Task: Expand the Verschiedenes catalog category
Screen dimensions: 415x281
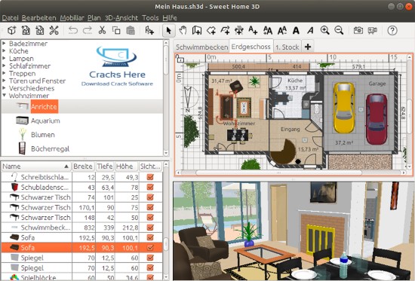Action: click(x=5, y=88)
